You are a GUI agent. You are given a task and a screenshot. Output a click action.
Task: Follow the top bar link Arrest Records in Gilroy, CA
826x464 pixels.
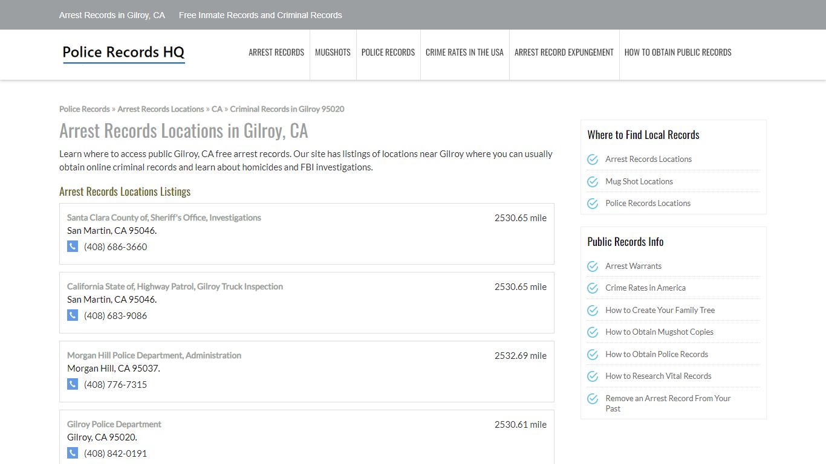point(112,15)
